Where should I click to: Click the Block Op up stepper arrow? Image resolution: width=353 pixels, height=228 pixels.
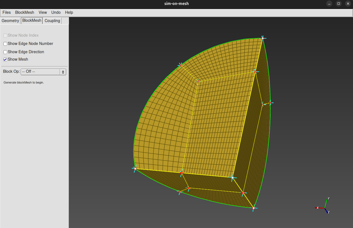[x=63, y=70]
